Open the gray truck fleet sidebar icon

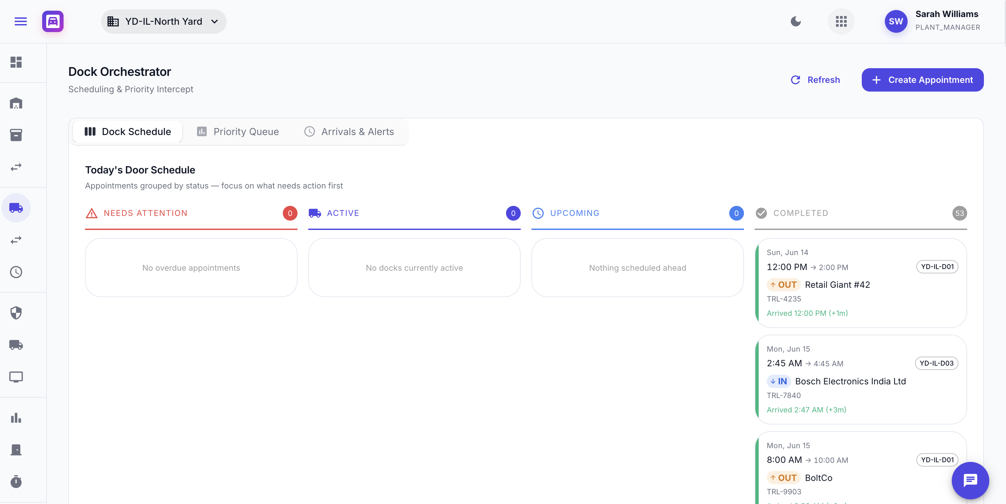pyautogui.click(x=16, y=345)
